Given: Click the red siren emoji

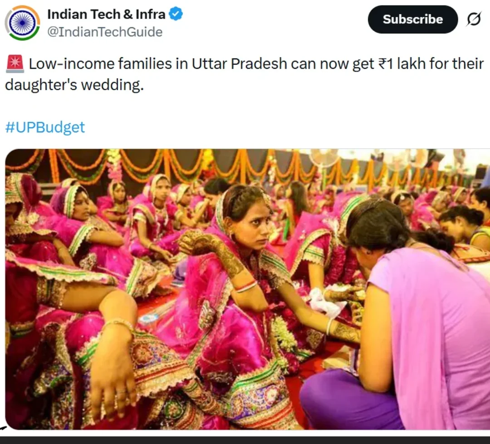Looking at the screenshot, I should tap(15, 64).
